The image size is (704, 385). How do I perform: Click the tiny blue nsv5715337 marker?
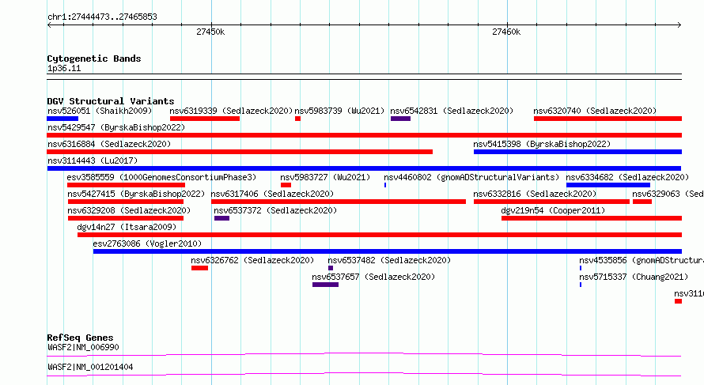point(581,285)
